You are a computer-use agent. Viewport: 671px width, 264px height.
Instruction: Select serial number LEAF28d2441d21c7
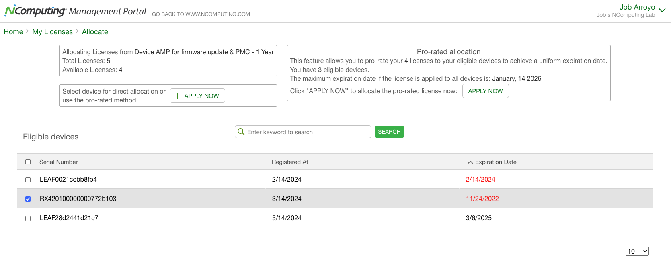click(69, 218)
